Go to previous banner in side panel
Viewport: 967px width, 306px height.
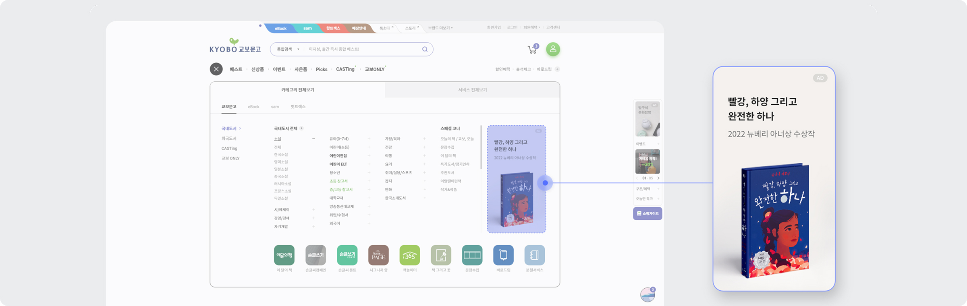pyautogui.click(x=637, y=178)
